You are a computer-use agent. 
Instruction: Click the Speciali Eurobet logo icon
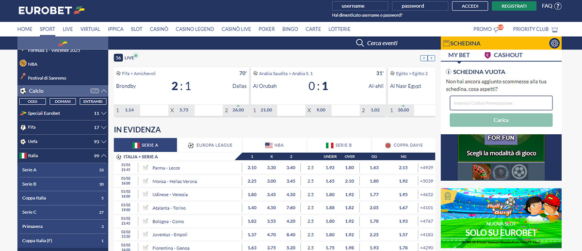coord(23,113)
